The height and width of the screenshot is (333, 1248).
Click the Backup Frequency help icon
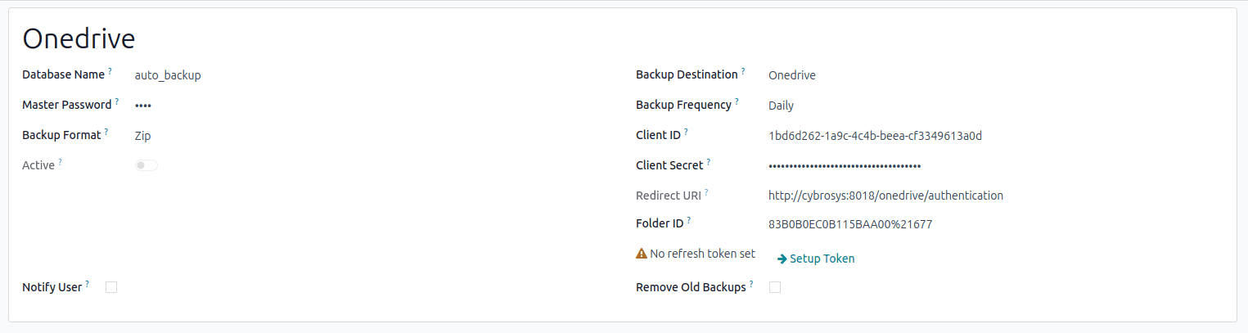click(x=737, y=101)
